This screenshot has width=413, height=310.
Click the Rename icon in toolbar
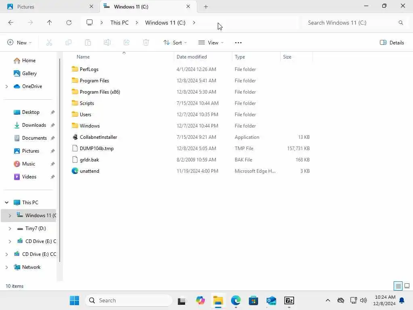pyautogui.click(x=107, y=42)
